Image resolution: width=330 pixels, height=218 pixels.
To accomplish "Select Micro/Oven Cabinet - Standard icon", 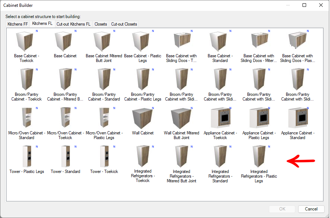I will [x=26, y=118].
